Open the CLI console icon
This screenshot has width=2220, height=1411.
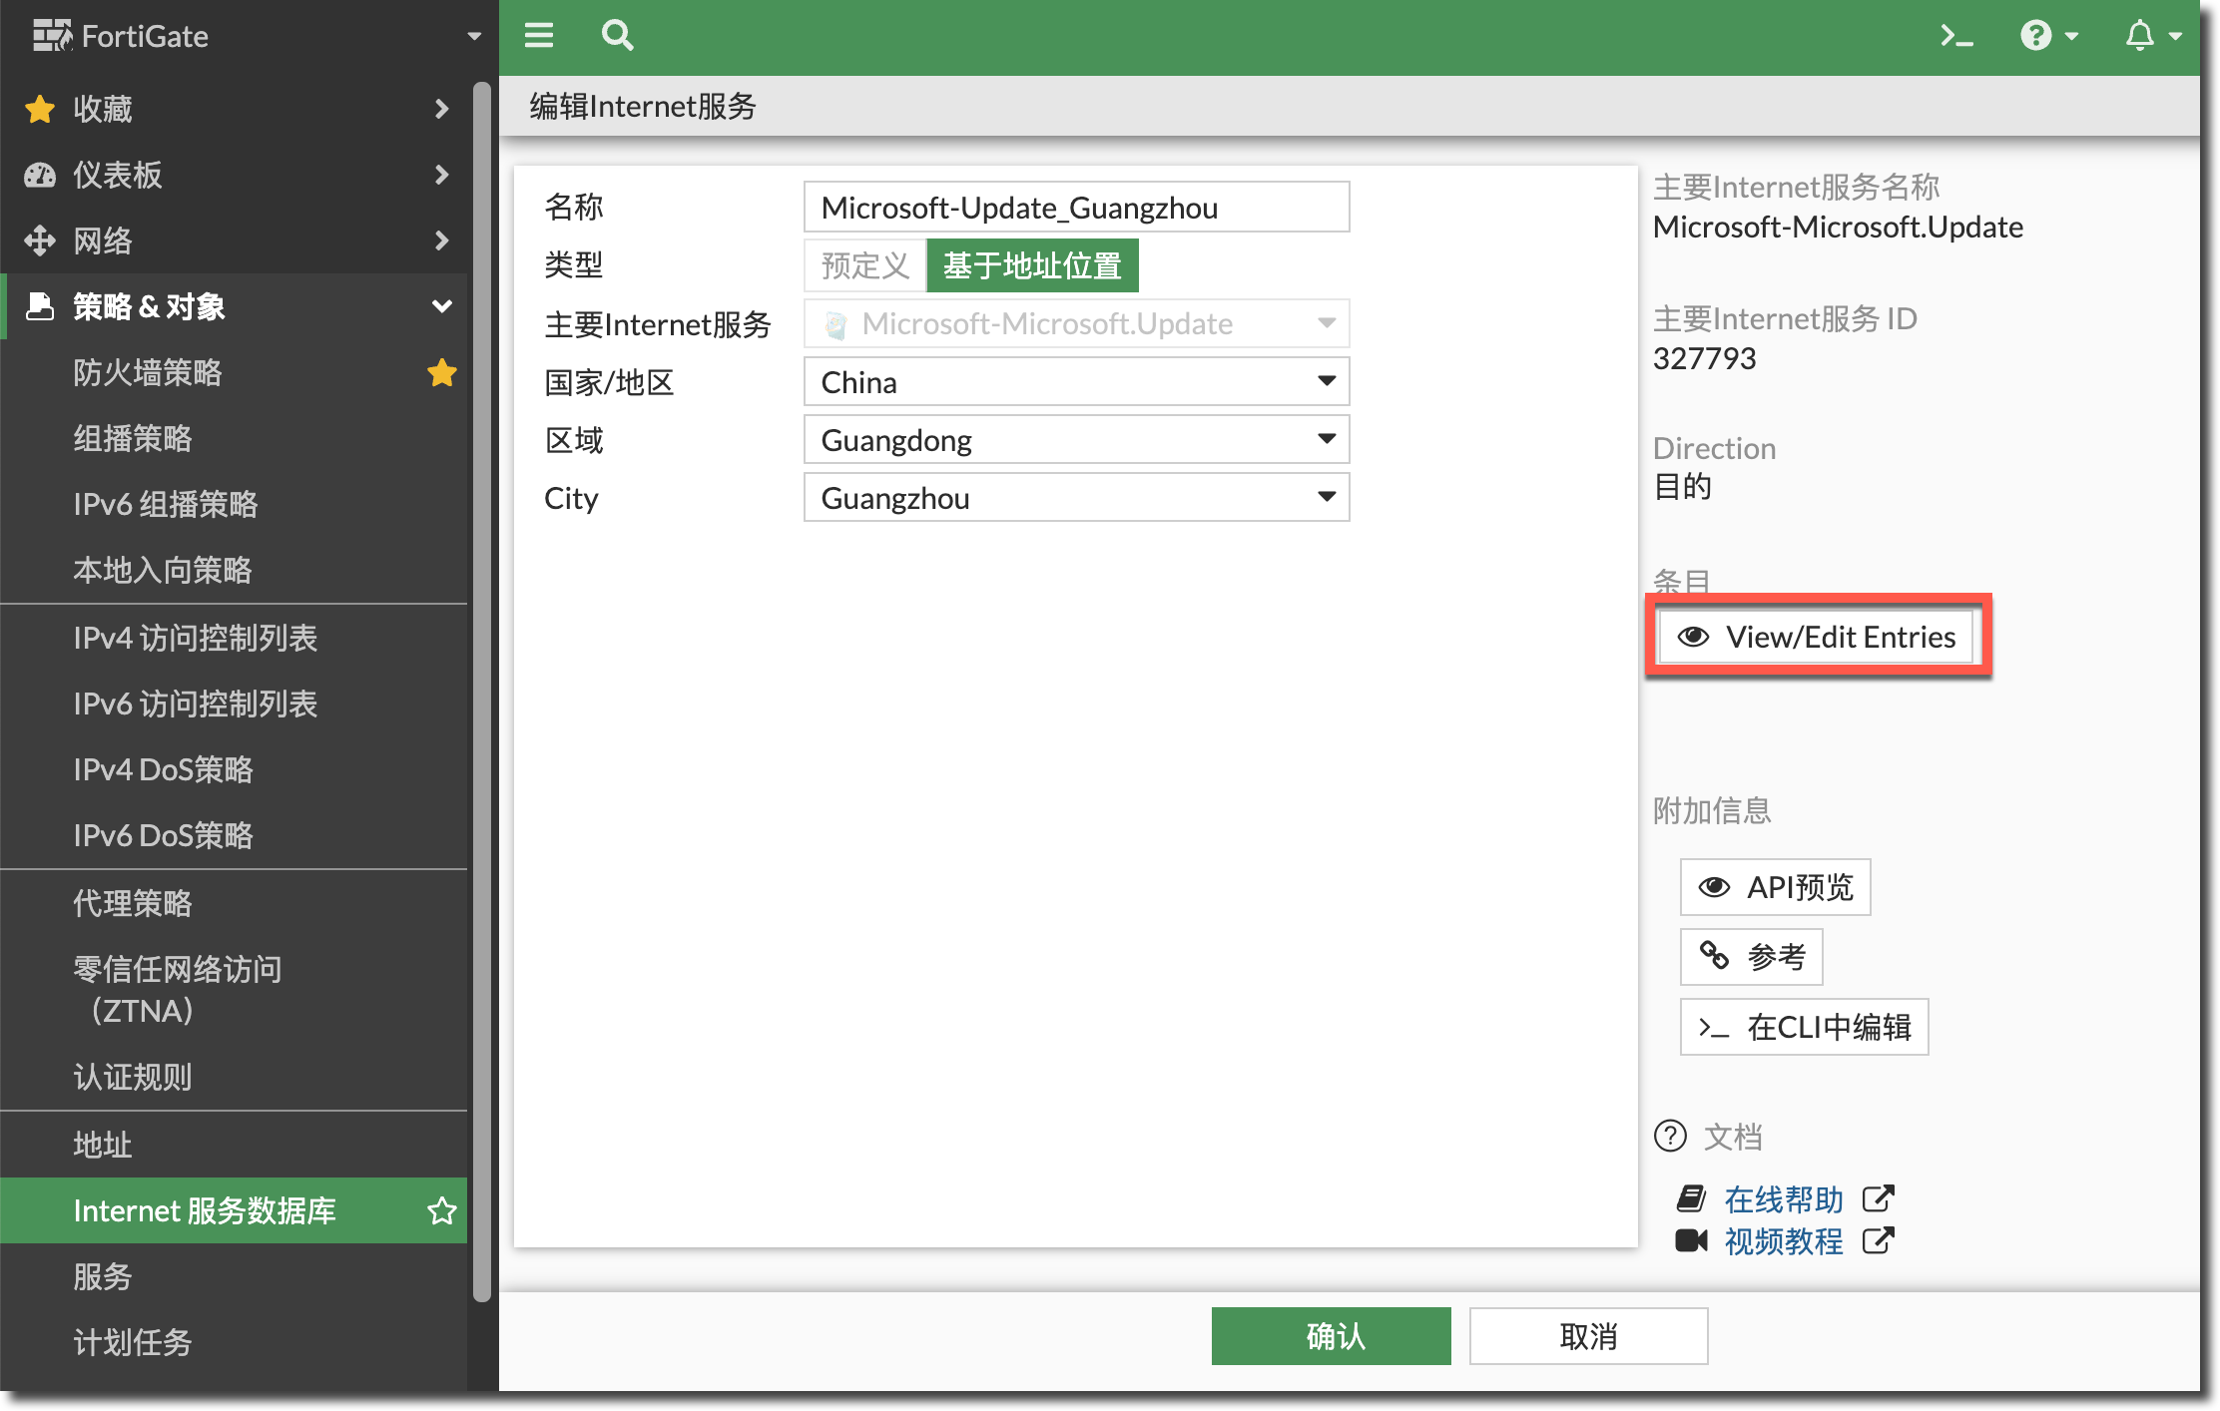pyautogui.click(x=1956, y=37)
